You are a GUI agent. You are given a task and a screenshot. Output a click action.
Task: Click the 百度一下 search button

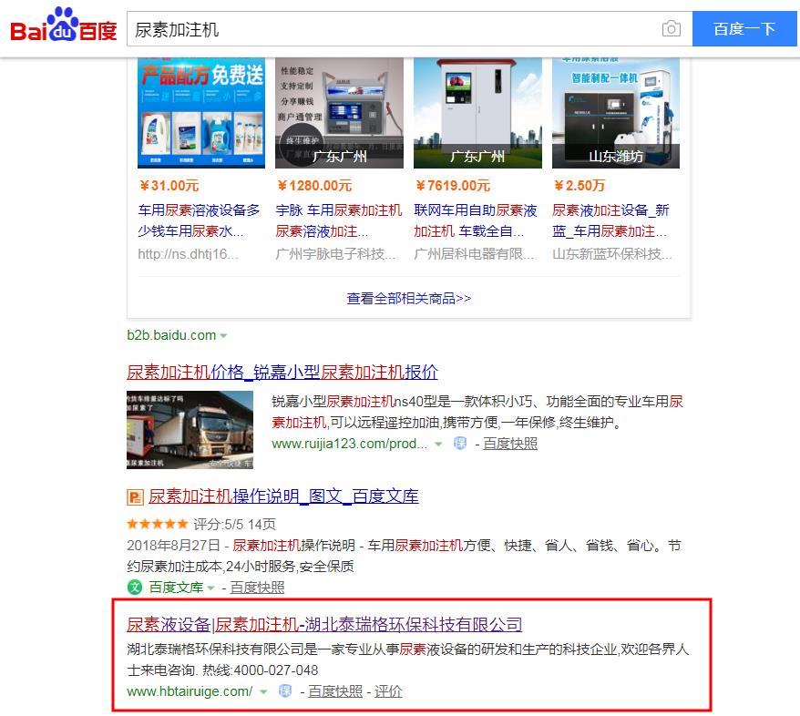744,28
